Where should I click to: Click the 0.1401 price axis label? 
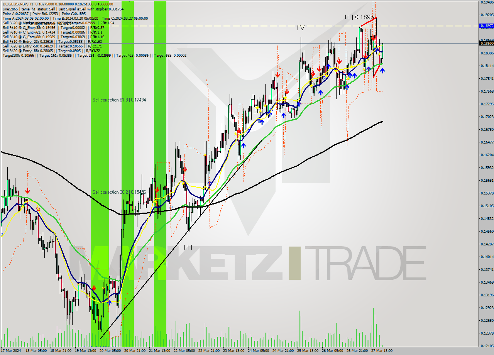coord(487,257)
